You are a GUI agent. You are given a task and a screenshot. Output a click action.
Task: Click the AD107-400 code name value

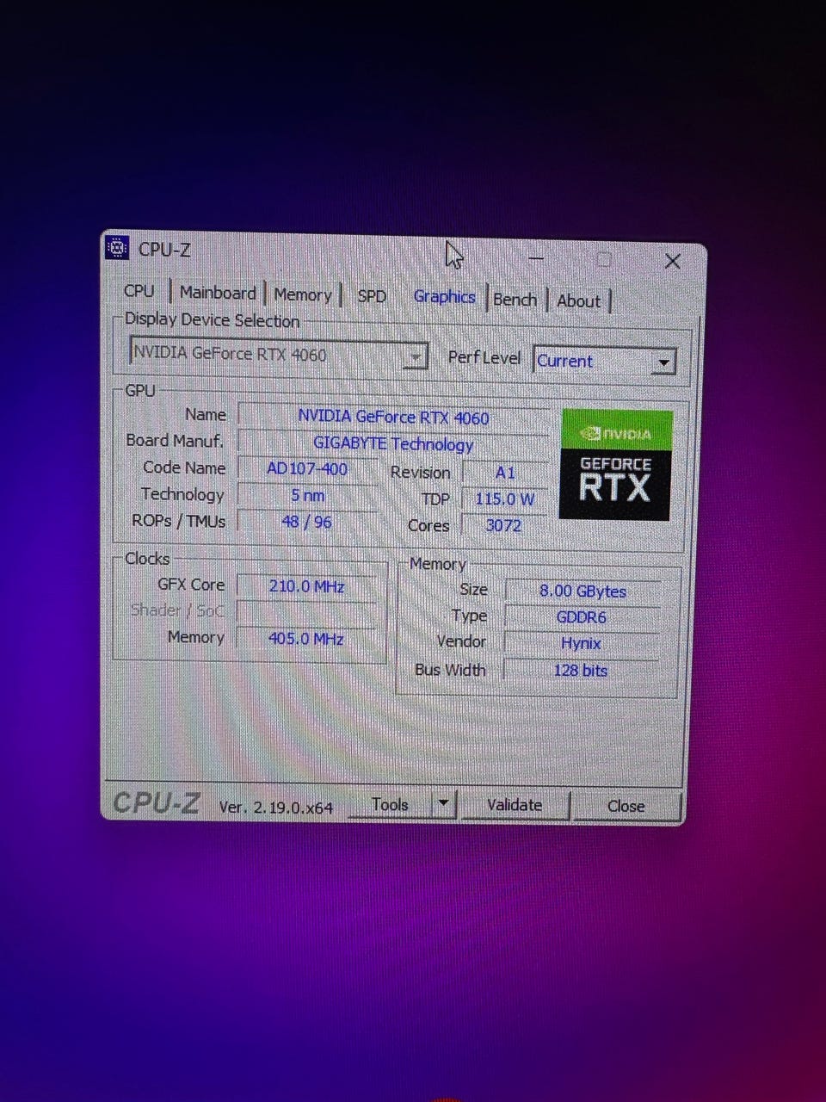click(x=307, y=469)
